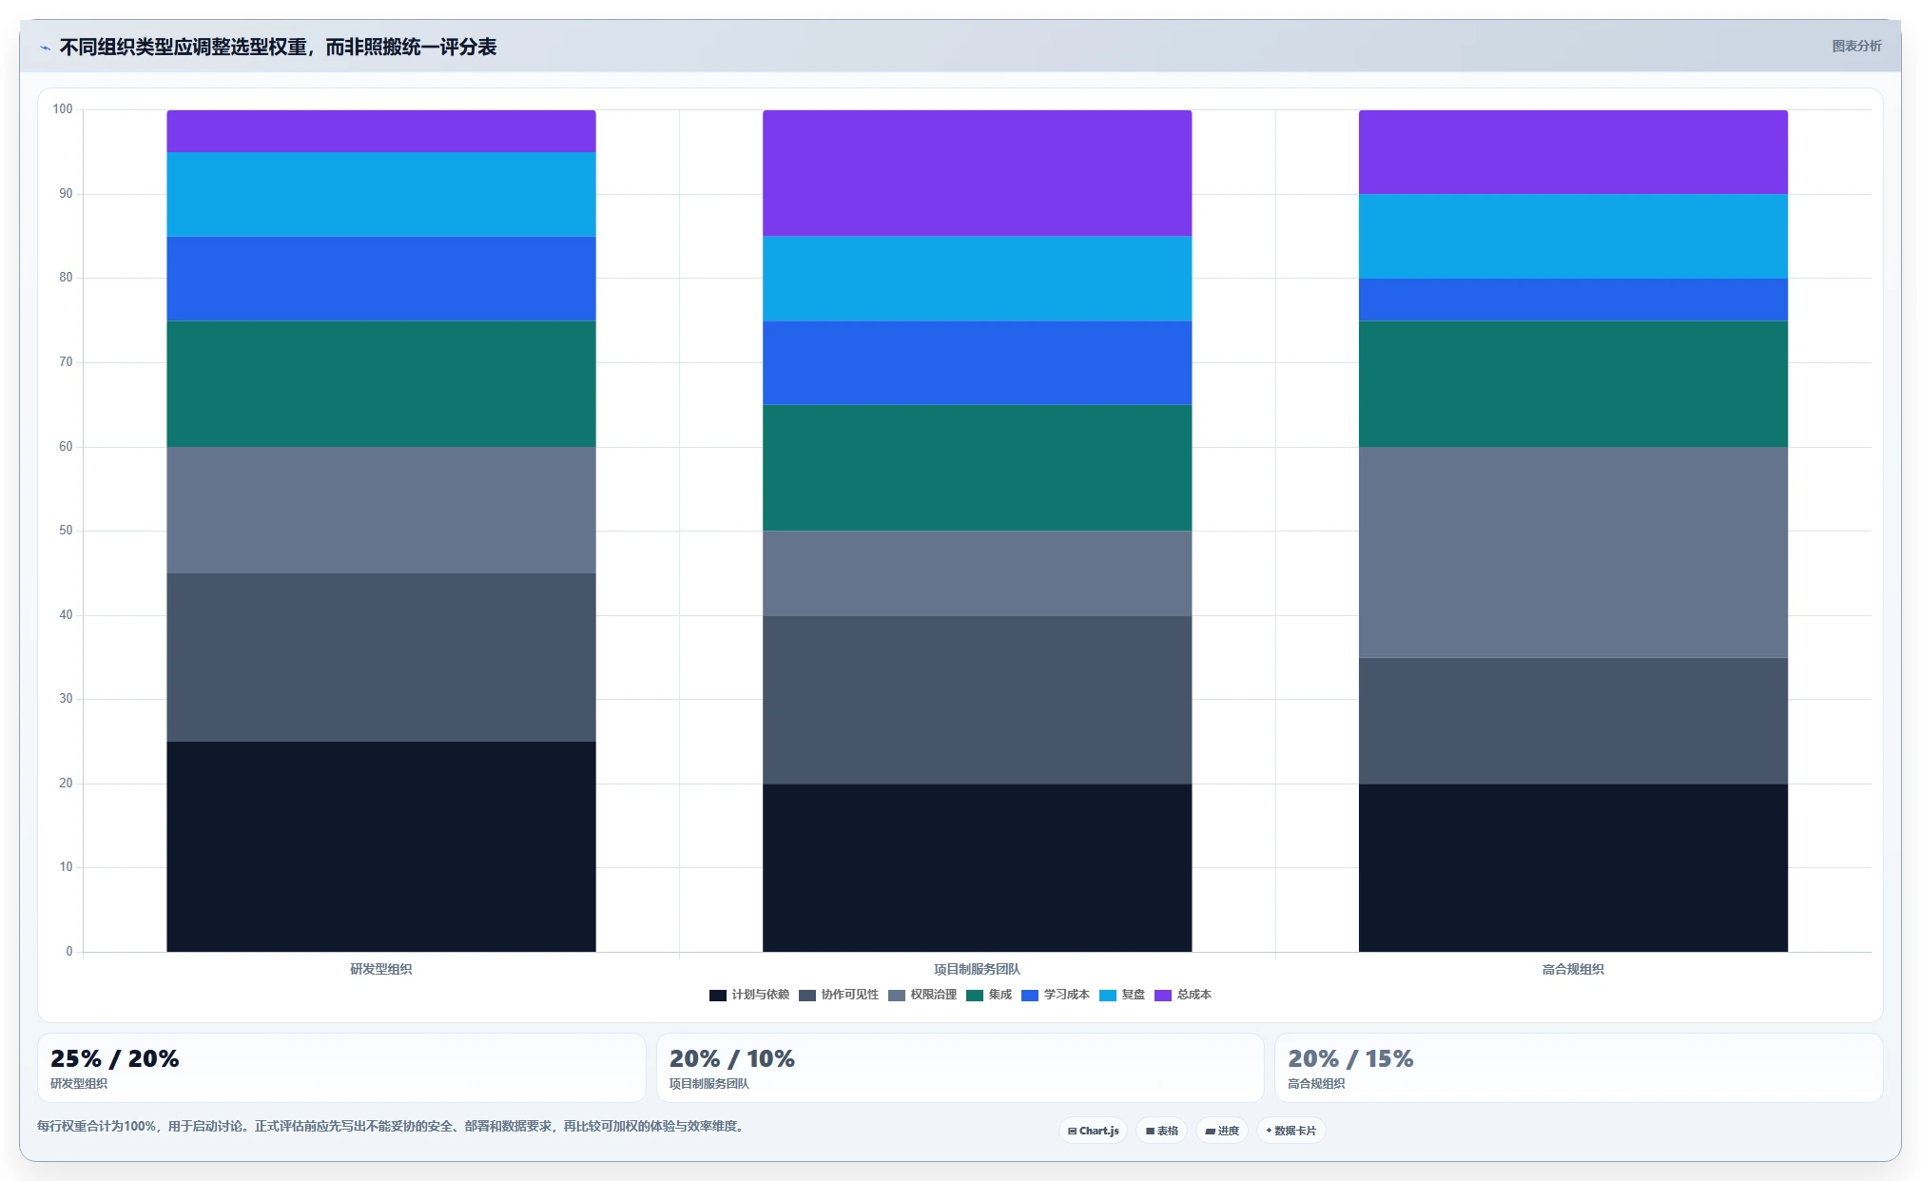Click the 数据卡片 chip

point(1290,1131)
